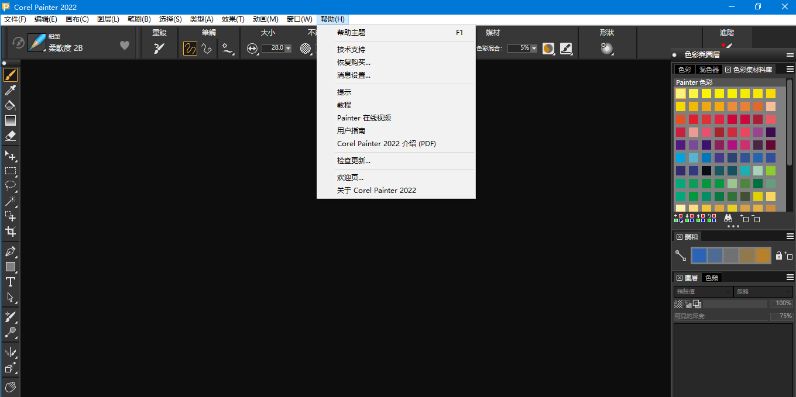Select the Rectangle Shape tool
Screen dimensions: 796x397
pyautogui.click(x=11, y=267)
